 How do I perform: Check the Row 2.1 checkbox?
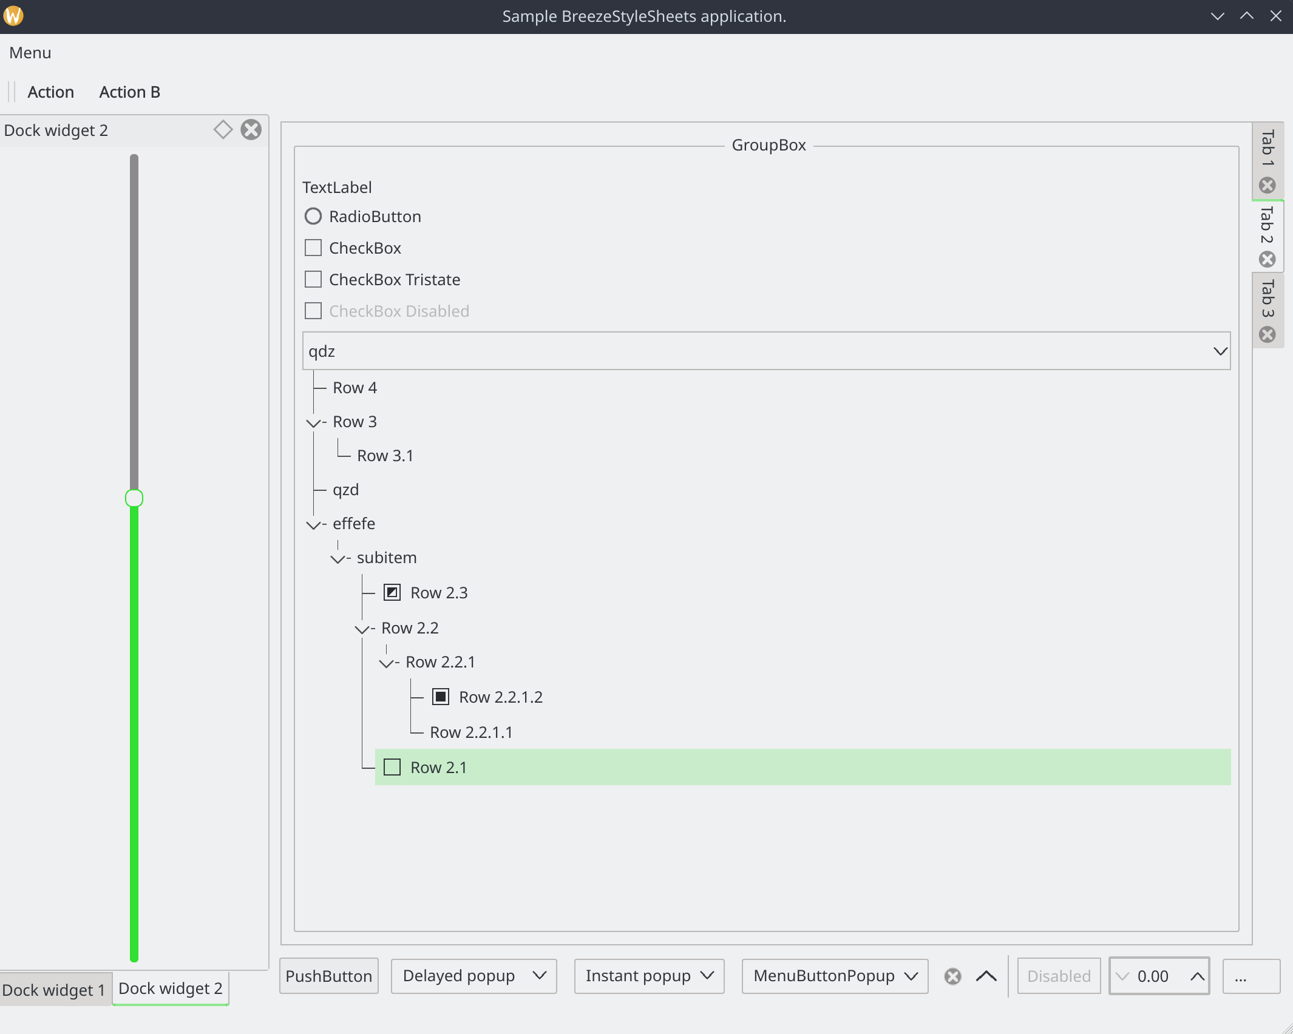click(x=392, y=767)
